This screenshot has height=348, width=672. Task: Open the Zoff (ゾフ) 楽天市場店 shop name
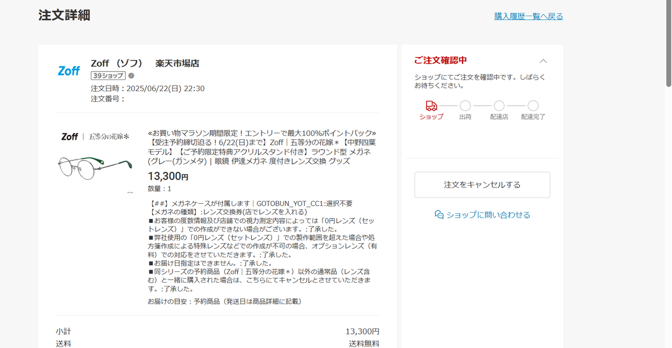tap(145, 63)
